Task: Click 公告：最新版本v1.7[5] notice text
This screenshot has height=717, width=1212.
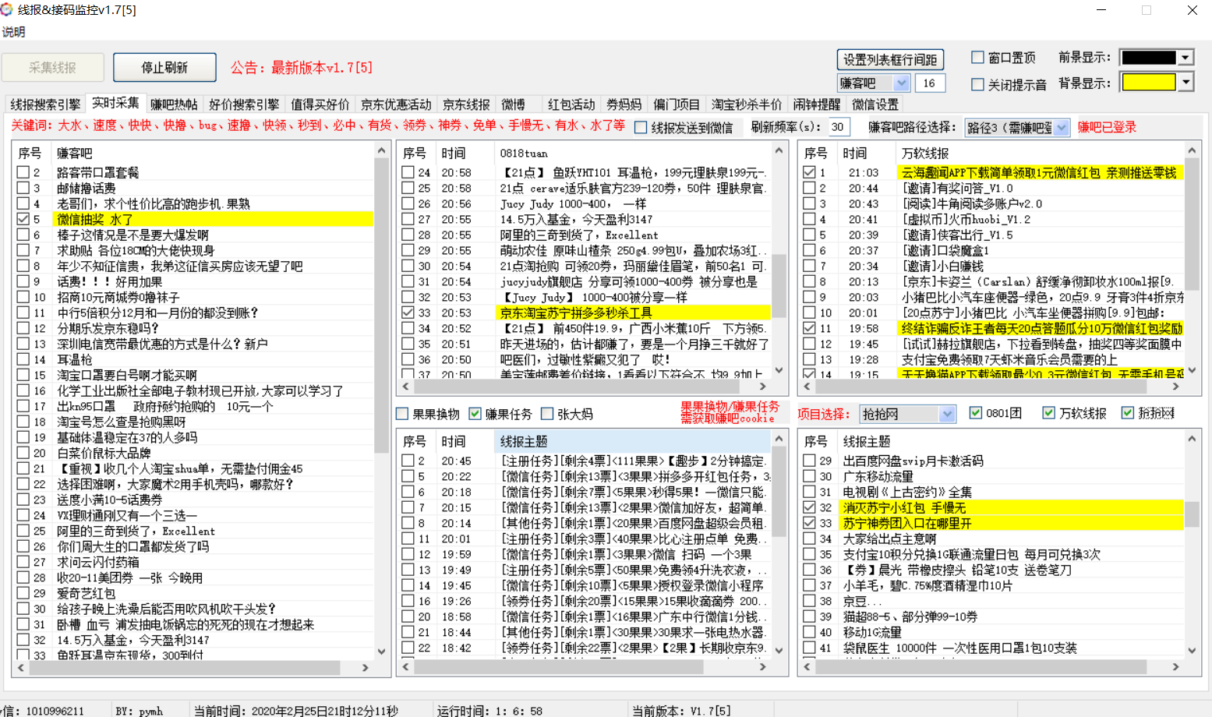Action: point(302,68)
